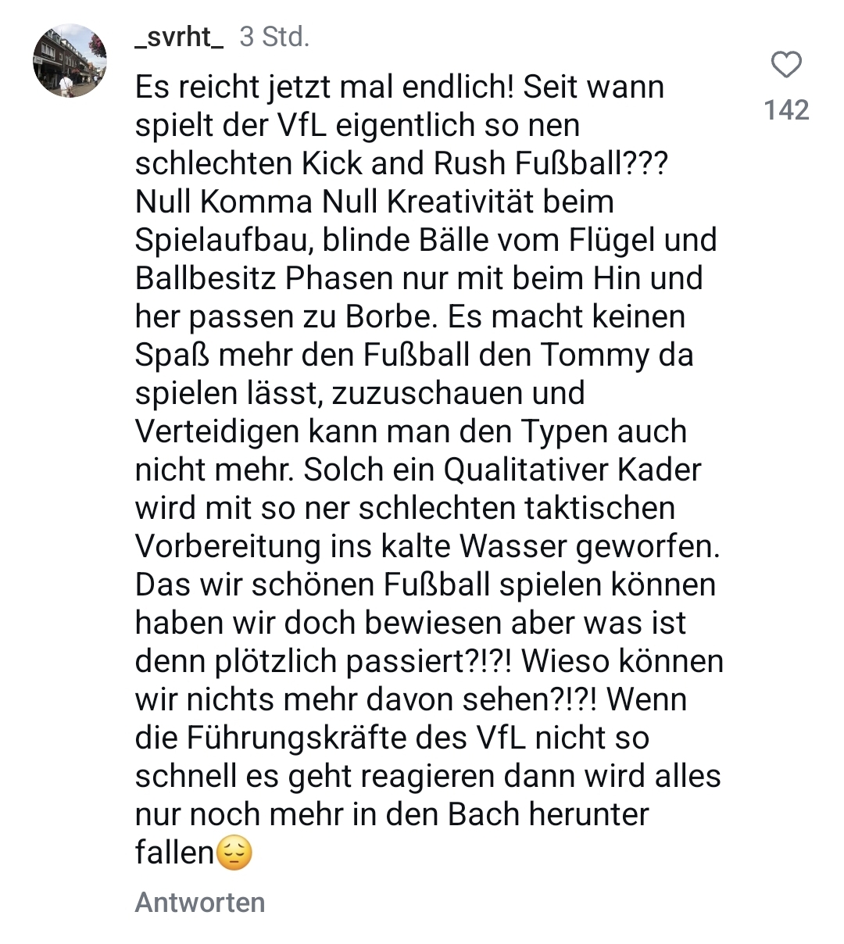
Task: Open the _svrht_ profile picture
Action: 70,60
